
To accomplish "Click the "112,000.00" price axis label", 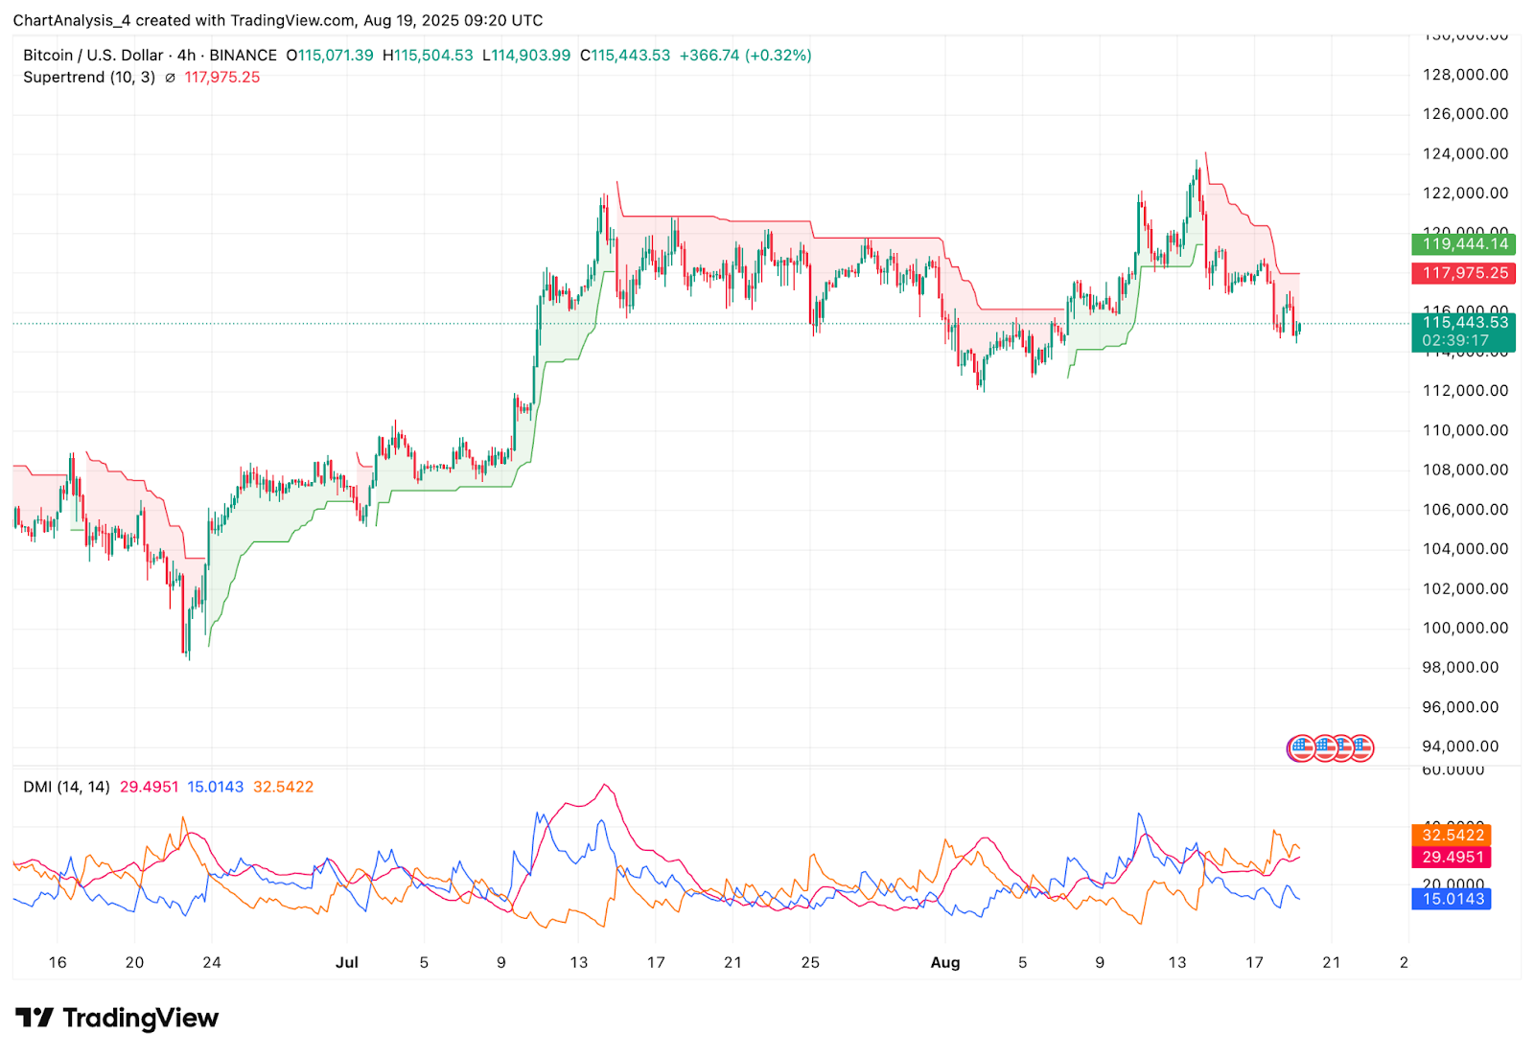I will coord(1465,391).
